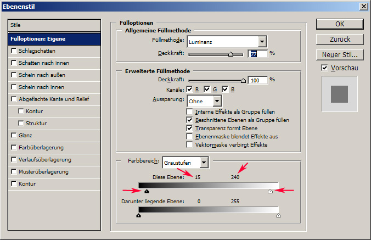Grab black slider of Darunter liegende Ebene
Image resolution: width=371 pixels, height=240 pixels.
[x=139, y=215]
